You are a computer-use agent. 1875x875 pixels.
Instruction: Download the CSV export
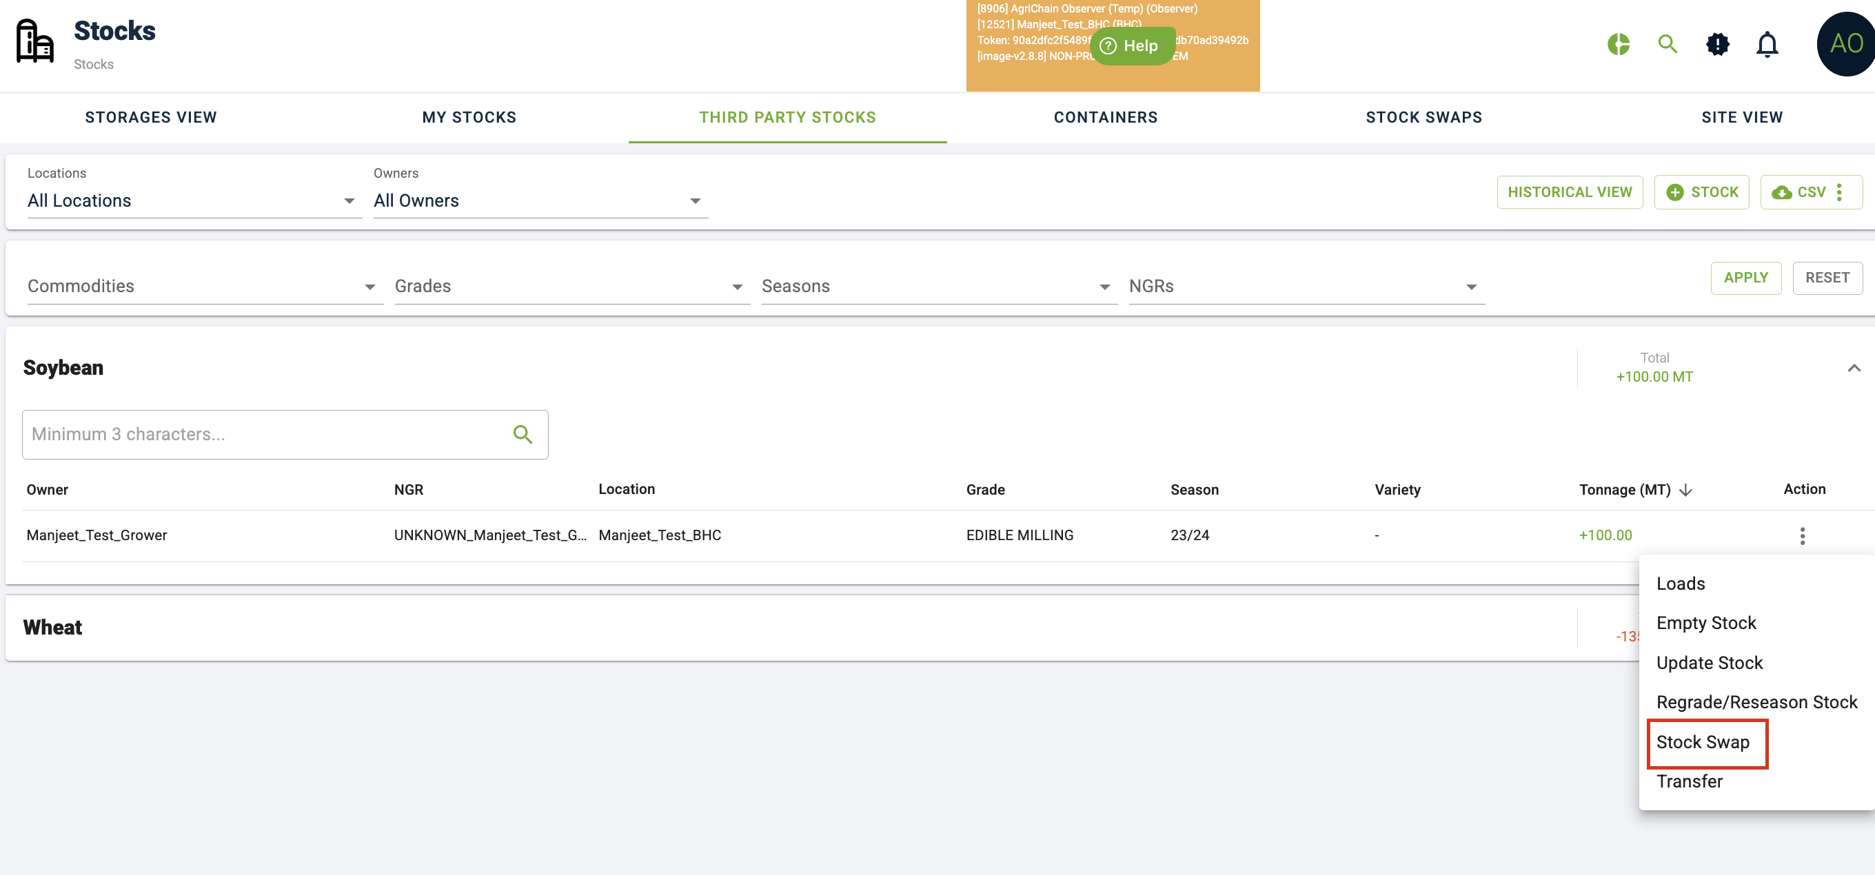tap(1798, 192)
